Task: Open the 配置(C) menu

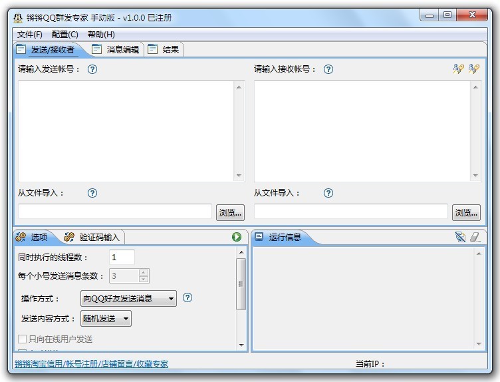Action: tap(64, 35)
